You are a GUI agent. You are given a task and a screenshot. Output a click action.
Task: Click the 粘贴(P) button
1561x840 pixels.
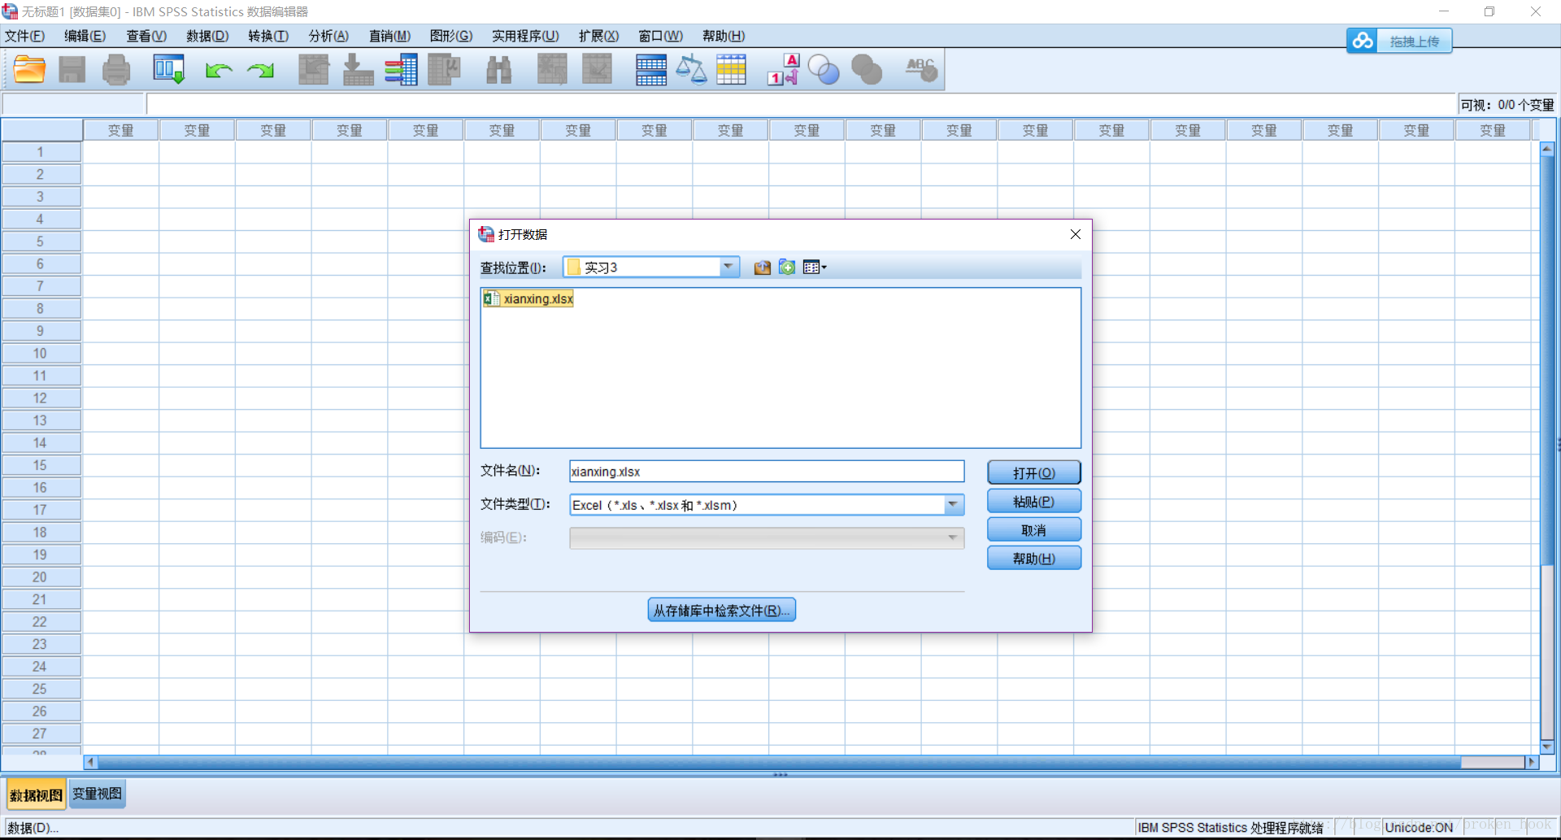click(1034, 502)
